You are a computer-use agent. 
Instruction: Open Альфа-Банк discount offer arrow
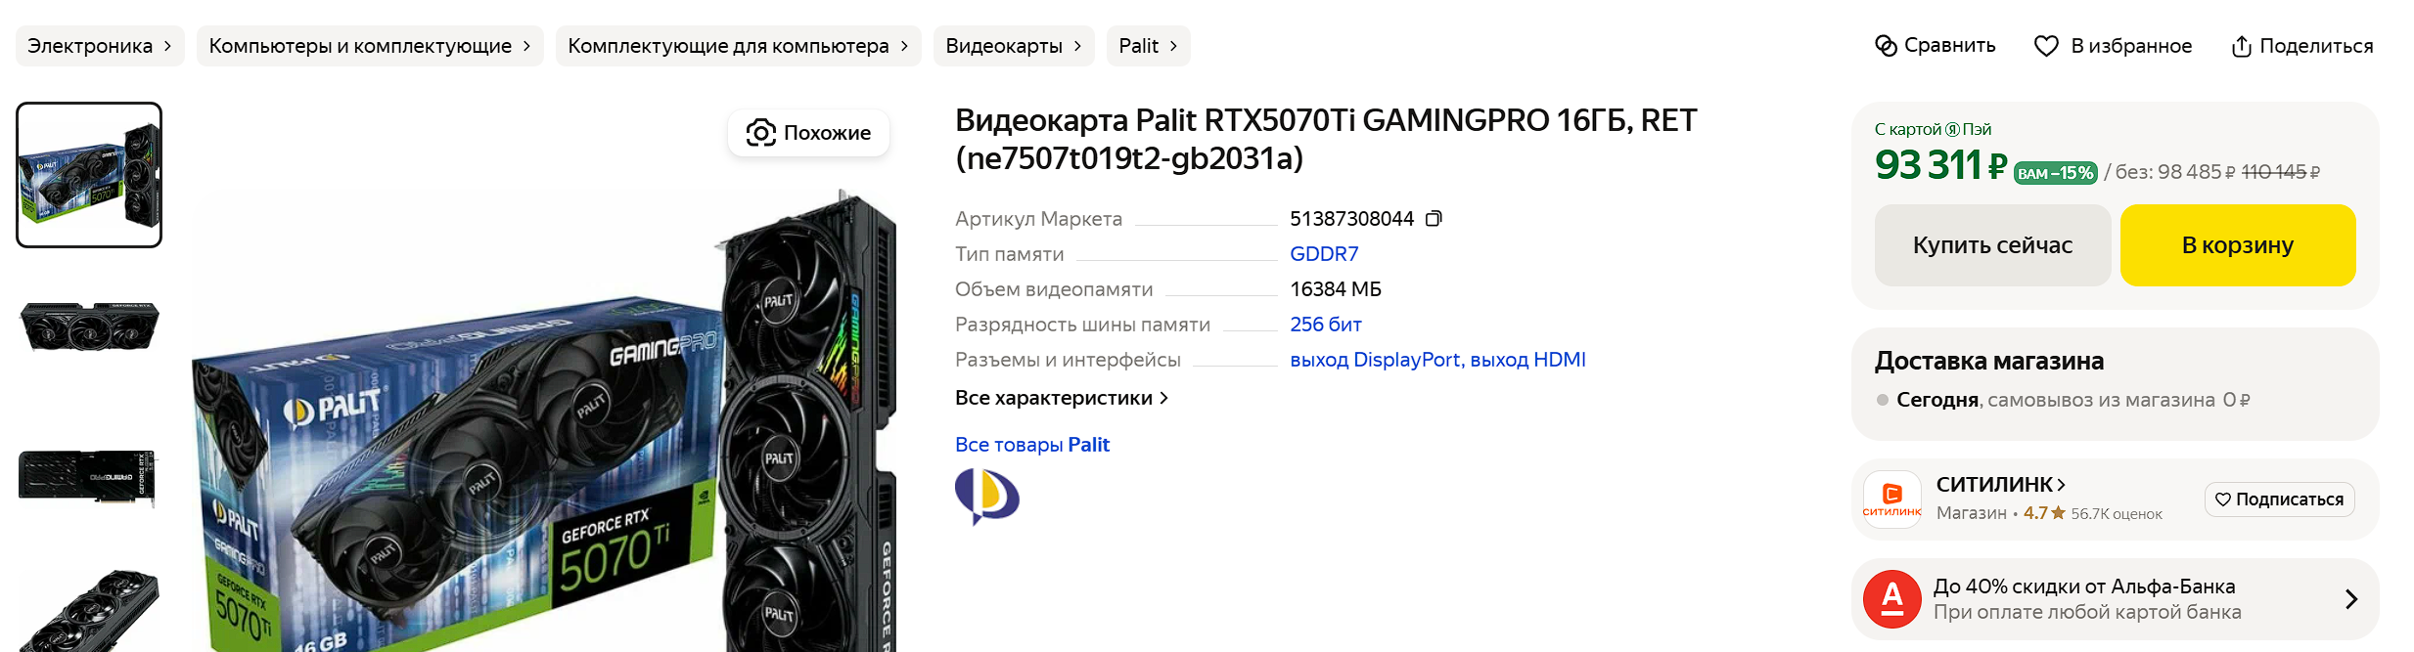2350,599
